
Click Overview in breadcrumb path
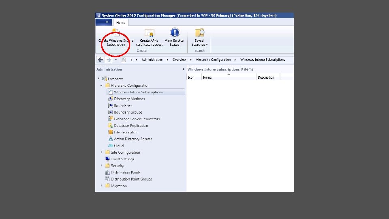pos(180,60)
